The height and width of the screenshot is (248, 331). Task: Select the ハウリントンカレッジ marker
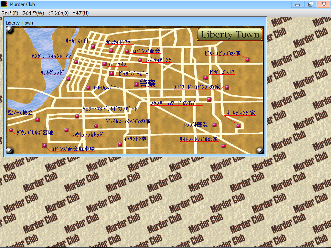tap(66, 130)
